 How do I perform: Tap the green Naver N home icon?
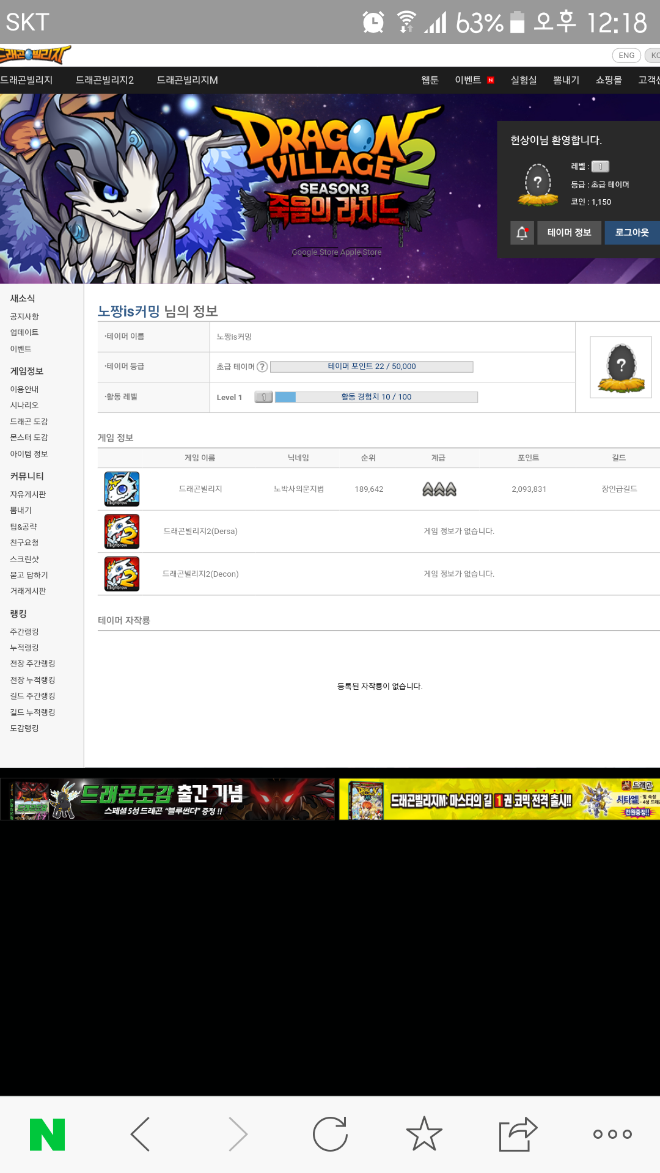[47, 1135]
